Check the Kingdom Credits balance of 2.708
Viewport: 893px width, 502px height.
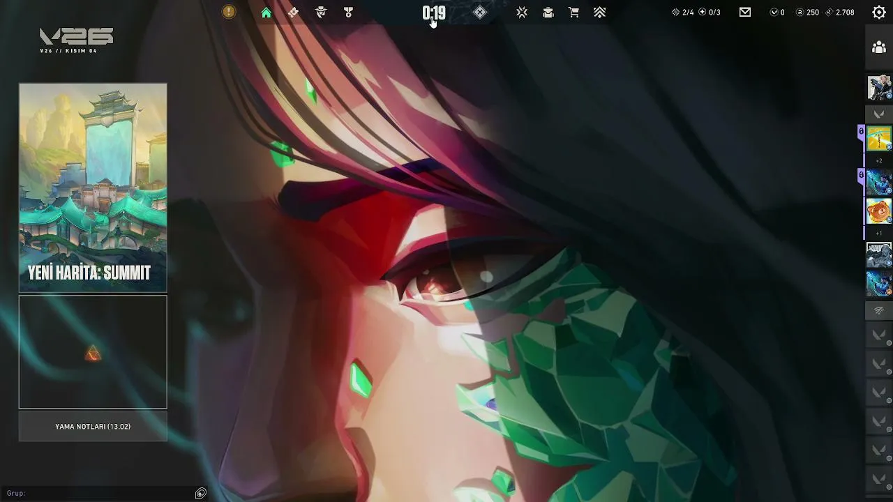[x=840, y=13]
